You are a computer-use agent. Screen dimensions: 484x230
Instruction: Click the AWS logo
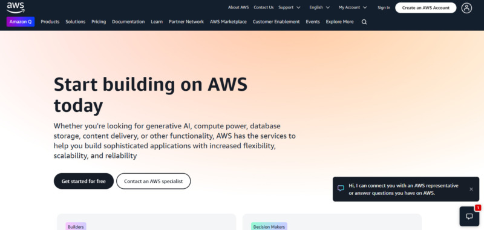(16, 8)
